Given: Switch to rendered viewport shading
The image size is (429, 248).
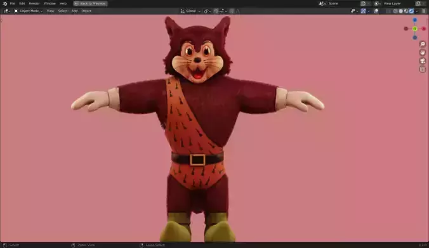Looking at the screenshot, I should (411, 11).
